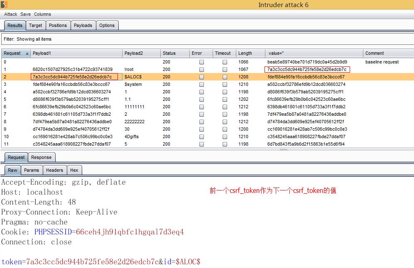Open the Attack menu
The width and height of the screenshot is (414, 268).
tap(10, 14)
